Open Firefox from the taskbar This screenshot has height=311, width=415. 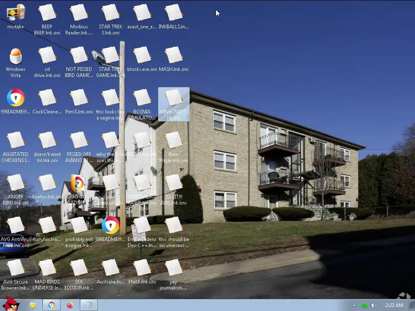pyautogui.click(x=70, y=305)
